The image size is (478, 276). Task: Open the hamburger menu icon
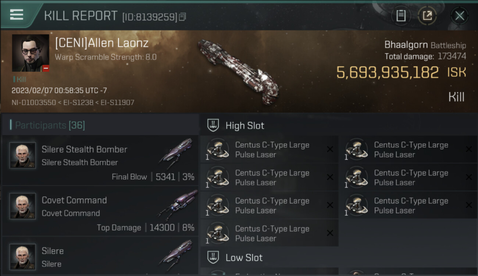pyautogui.click(x=17, y=15)
